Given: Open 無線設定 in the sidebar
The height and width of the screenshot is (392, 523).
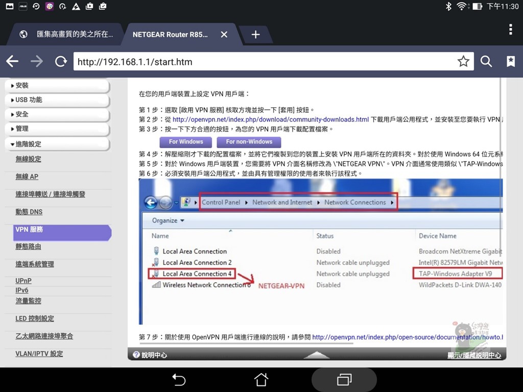Looking at the screenshot, I should 29,159.
